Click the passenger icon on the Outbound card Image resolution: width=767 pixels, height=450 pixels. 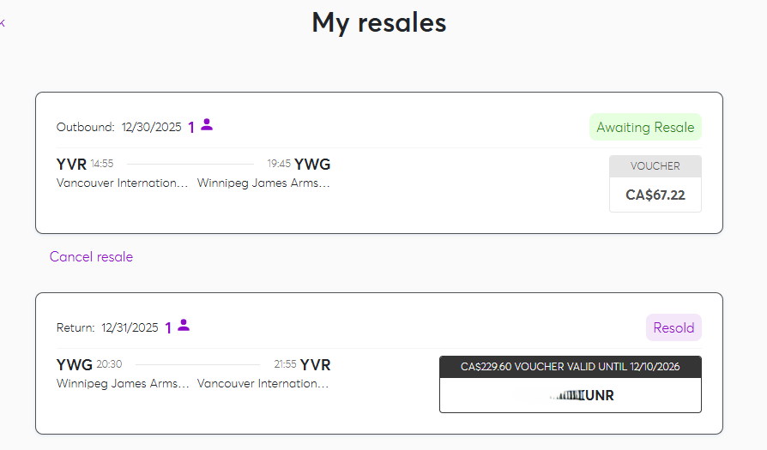(x=207, y=125)
